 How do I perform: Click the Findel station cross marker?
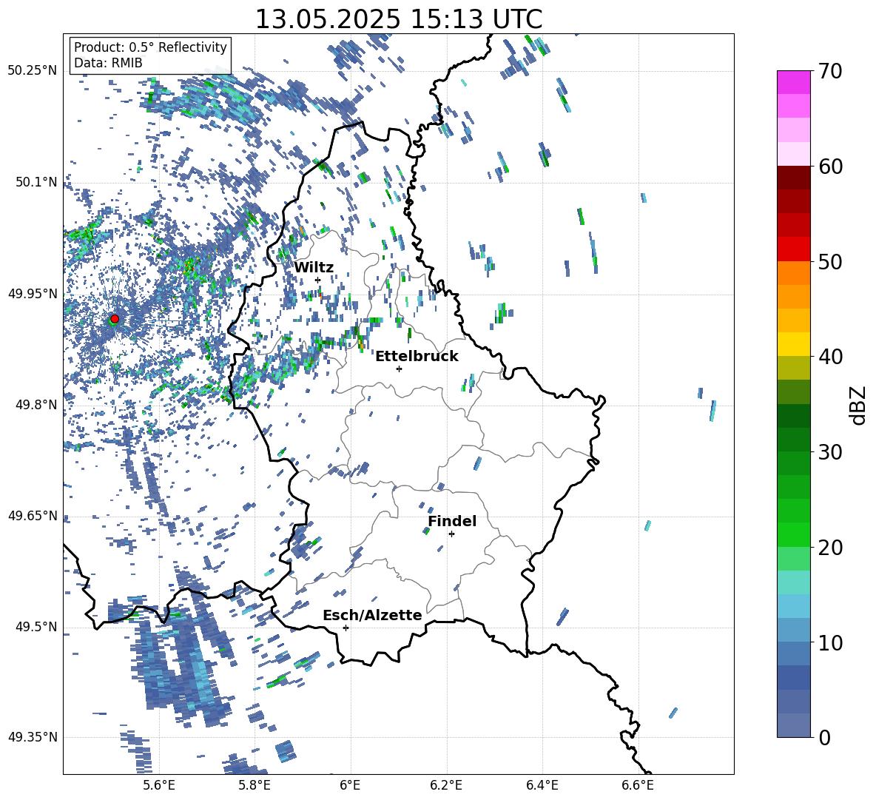[x=451, y=534]
